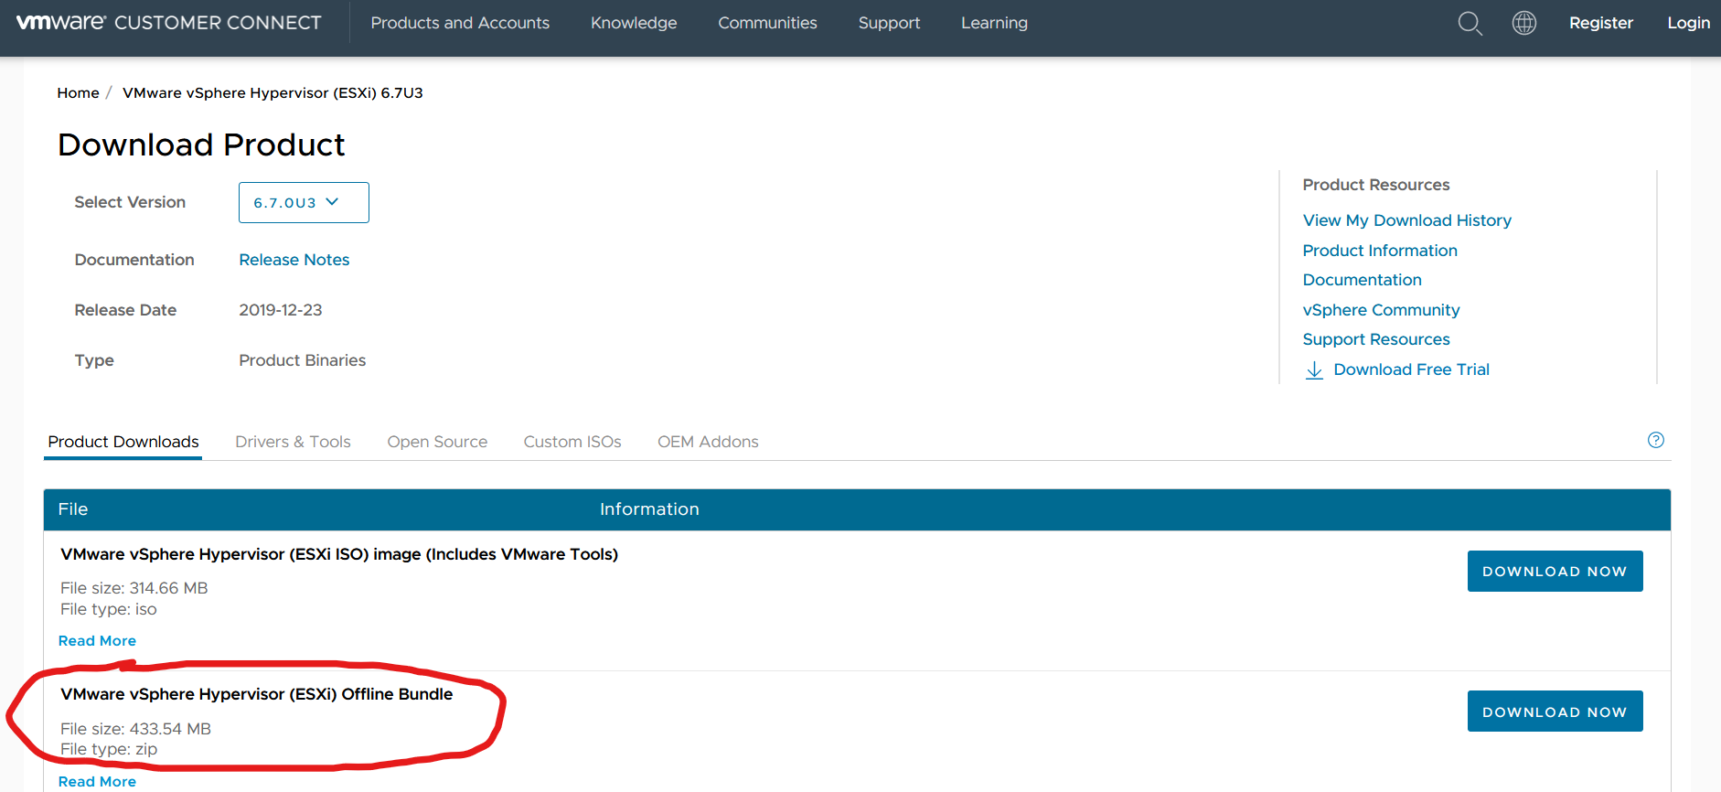Image resolution: width=1721 pixels, height=792 pixels.
Task: Select the Product Downloads tab
Action: tap(123, 442)
